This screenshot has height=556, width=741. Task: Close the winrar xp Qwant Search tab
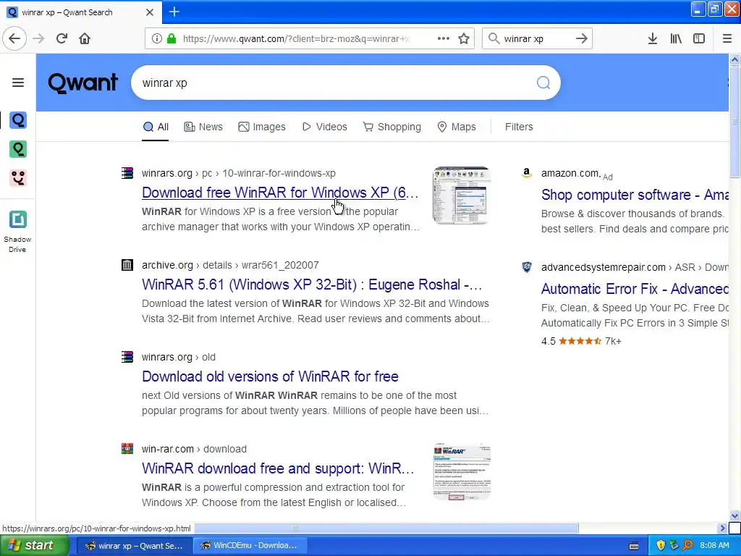click(x=149, y=12)
